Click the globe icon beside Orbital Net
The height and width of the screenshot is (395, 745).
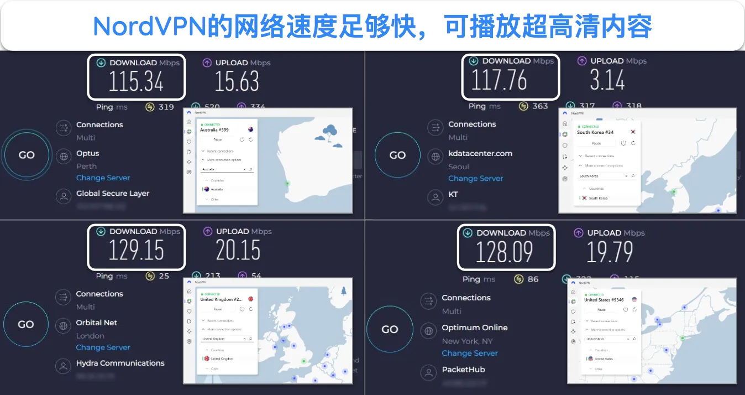coord(64,326)
